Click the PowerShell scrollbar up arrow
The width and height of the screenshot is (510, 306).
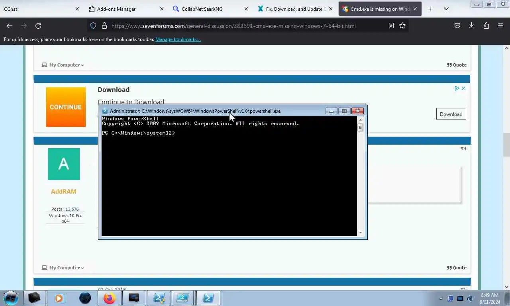click(361, 120)
